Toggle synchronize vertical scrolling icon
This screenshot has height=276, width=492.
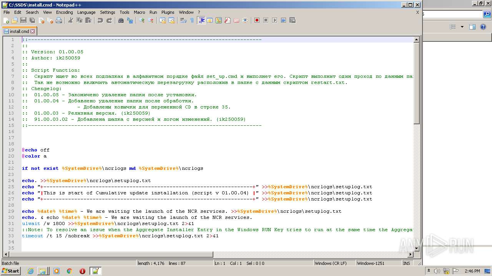point(163,20)
